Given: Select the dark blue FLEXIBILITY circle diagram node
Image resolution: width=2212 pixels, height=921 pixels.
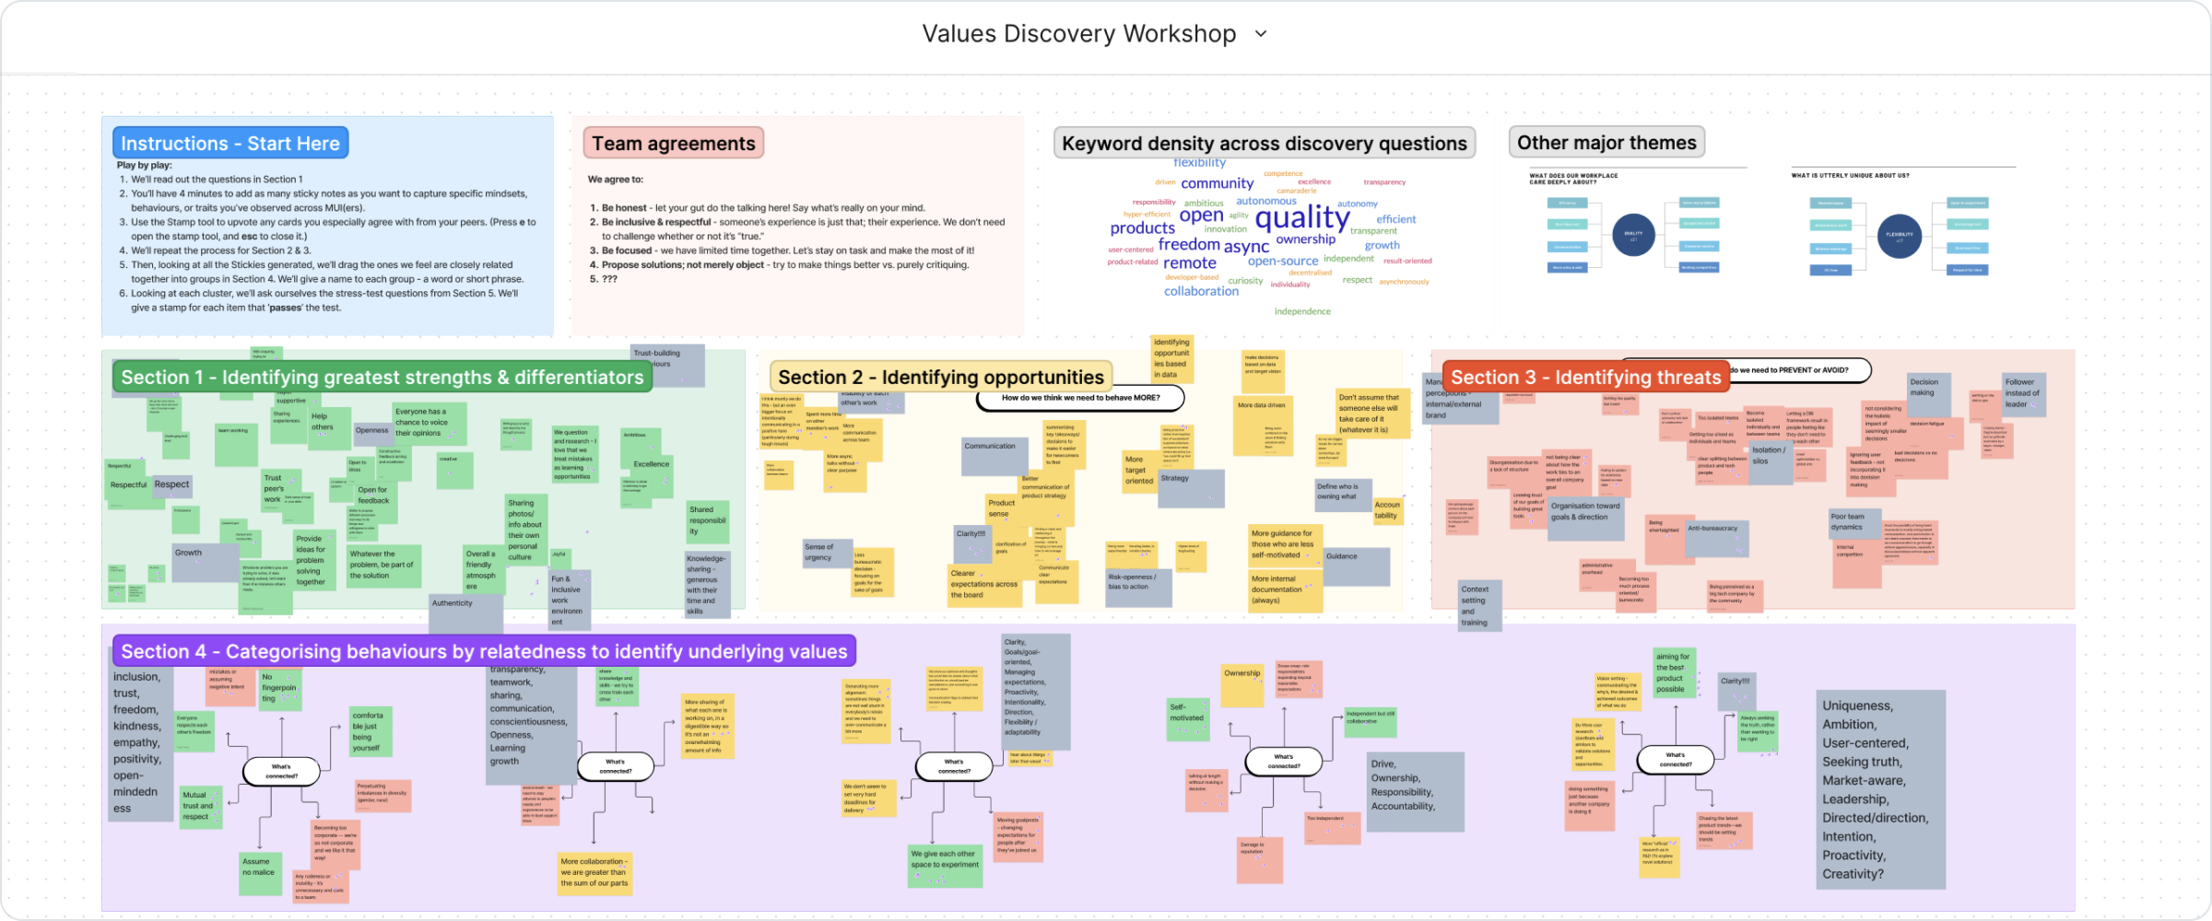Looking at the screenshot, I should (1899, 234).
